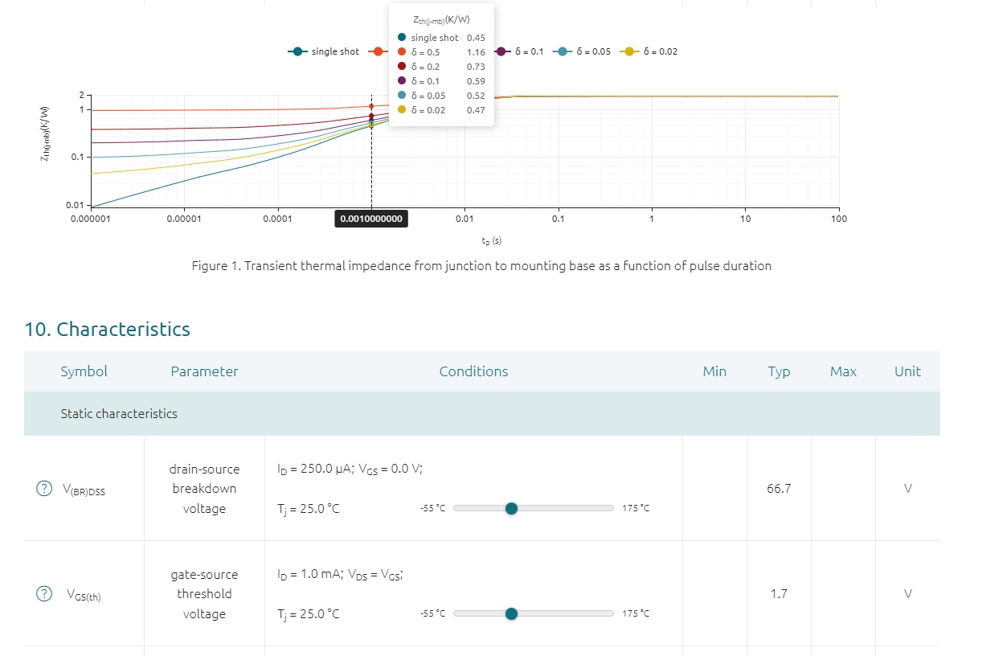Click the help icon beside VGS(th)
Screen dimensions: 982x656
(43, 594)
